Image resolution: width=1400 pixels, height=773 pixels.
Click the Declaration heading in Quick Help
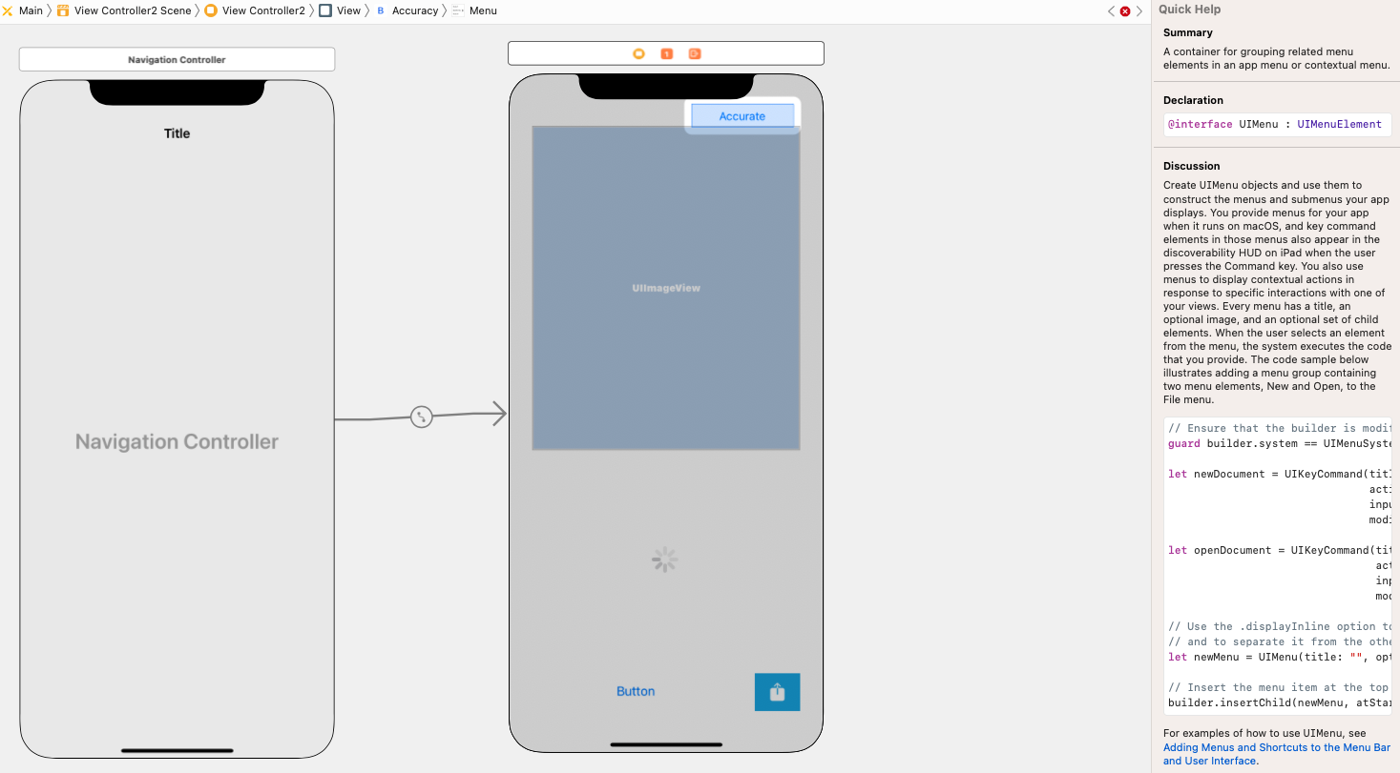(1193, 100)
